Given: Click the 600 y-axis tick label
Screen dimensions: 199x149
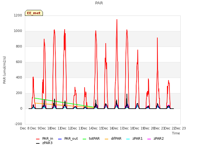Looking at the screenshot, I should 19,62.
